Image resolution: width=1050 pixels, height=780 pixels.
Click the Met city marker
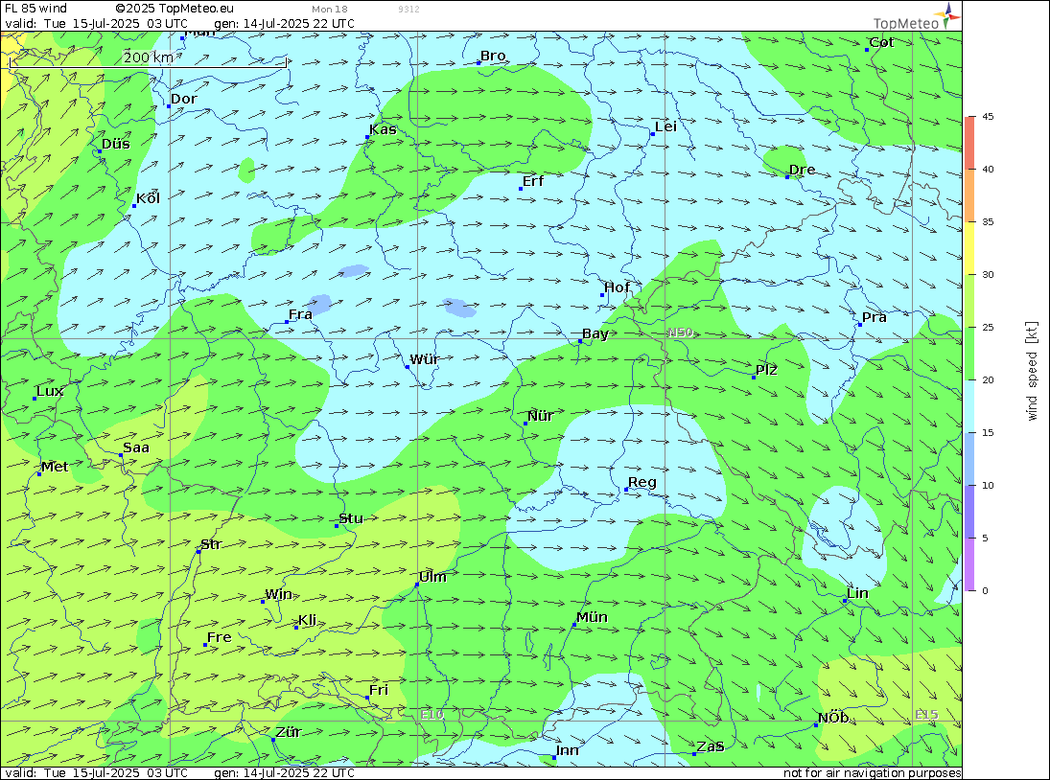39,474
